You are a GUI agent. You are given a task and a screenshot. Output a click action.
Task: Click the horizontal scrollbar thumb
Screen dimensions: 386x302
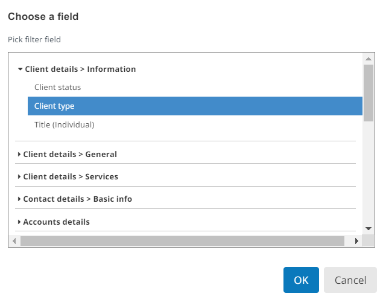point(182,241)
